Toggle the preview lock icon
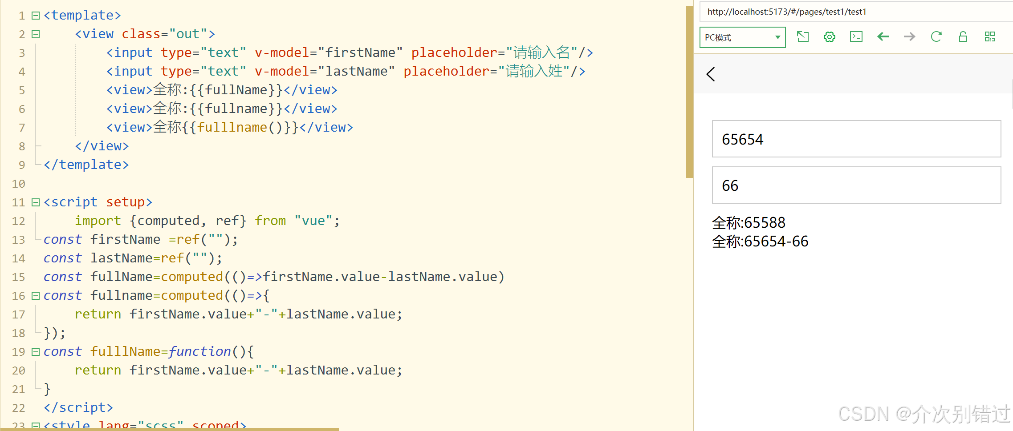The width and height of the screenshot is (1013, 431). (963, 36)
